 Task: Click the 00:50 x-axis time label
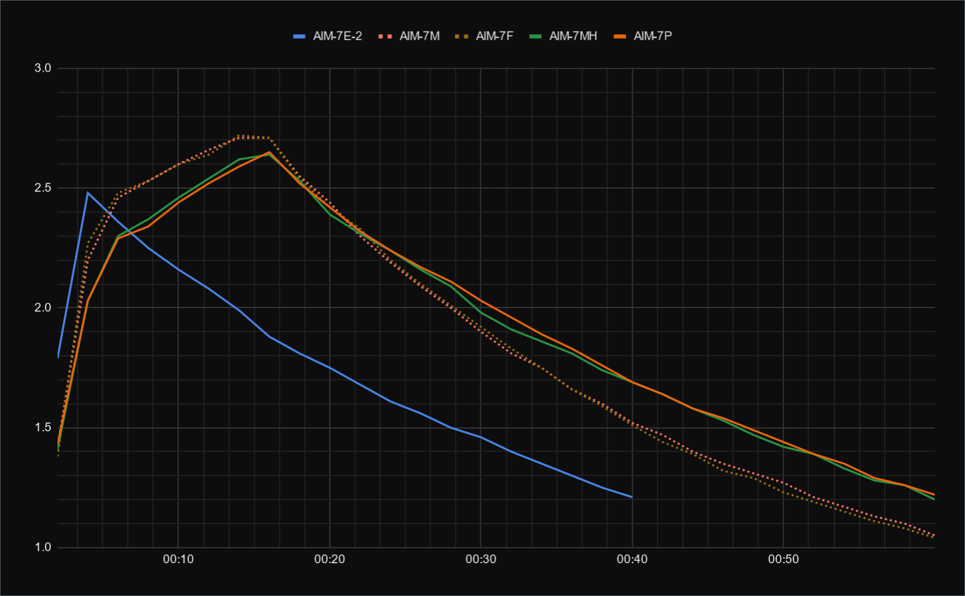point(784,559)
